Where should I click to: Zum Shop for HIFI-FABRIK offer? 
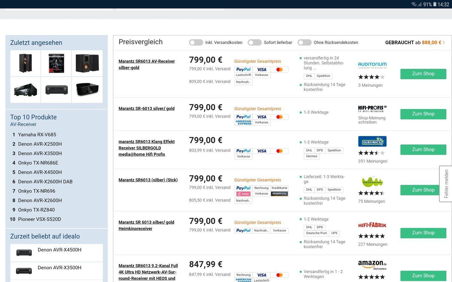pyautogui.click(x=423, y=233)
